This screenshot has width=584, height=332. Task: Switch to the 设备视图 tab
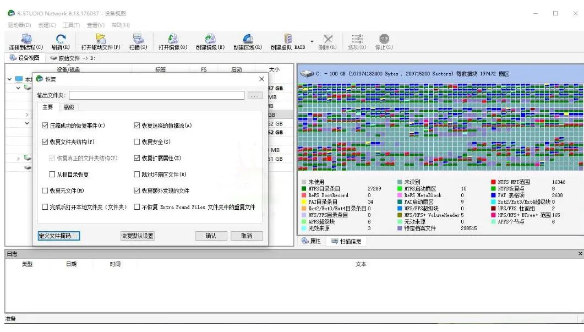pos(25,58)
